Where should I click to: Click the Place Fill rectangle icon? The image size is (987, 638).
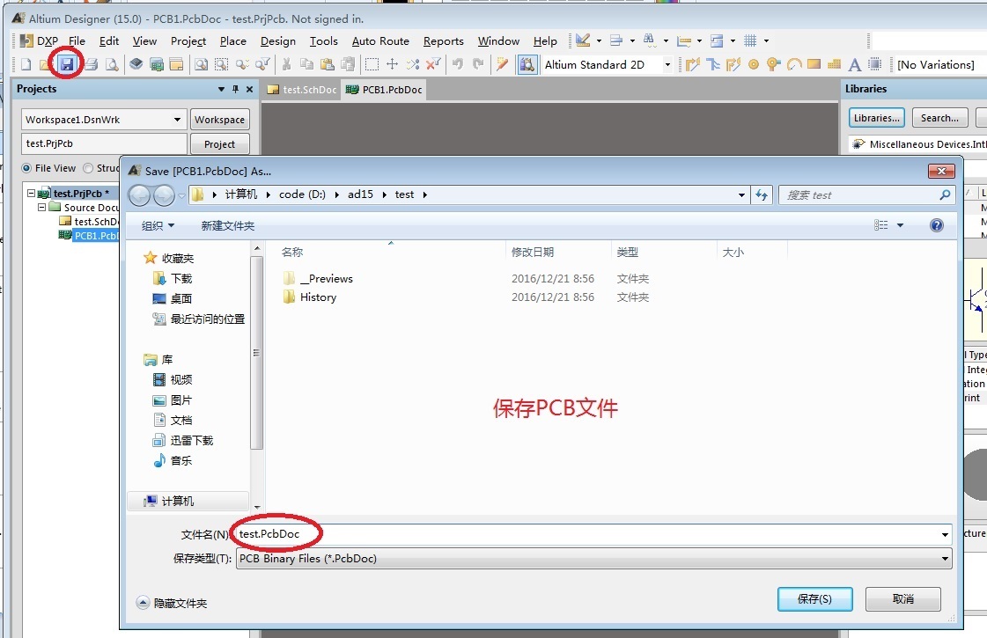(x=814, y=64)
